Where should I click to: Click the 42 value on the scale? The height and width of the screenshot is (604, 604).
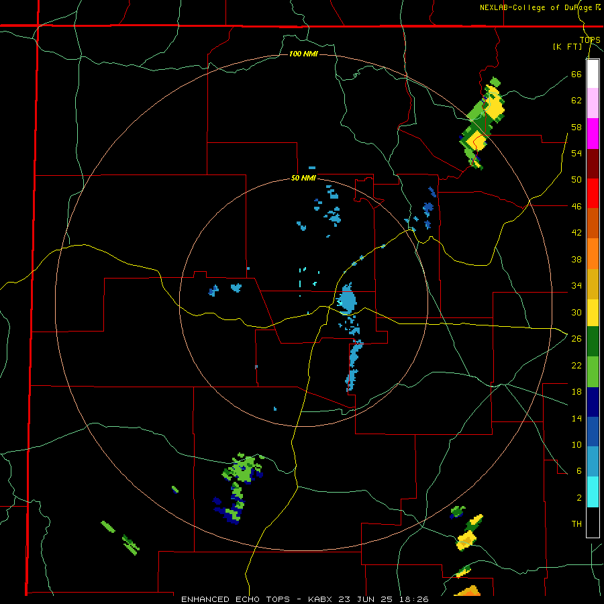[576, 233]
